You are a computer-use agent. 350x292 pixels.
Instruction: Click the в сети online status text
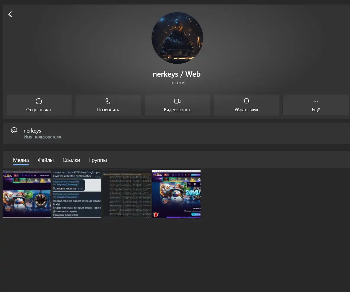click(x=178, y=83)
